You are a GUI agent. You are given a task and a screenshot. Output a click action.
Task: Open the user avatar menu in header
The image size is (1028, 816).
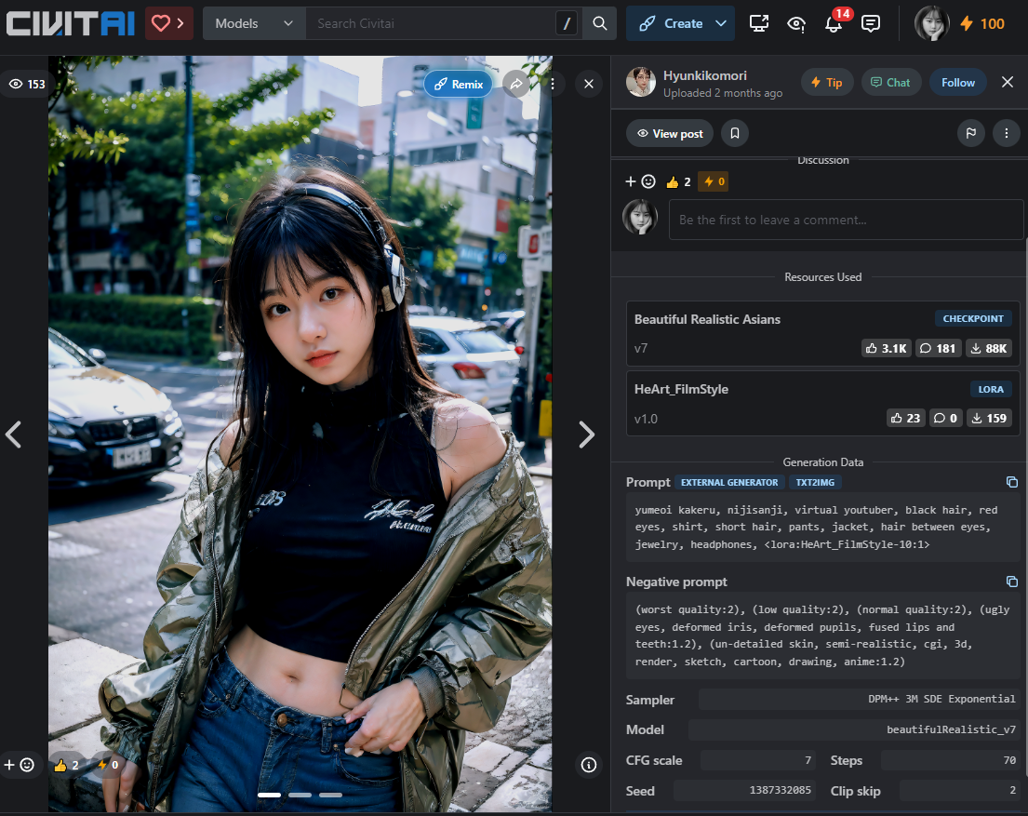pos(931,23)
